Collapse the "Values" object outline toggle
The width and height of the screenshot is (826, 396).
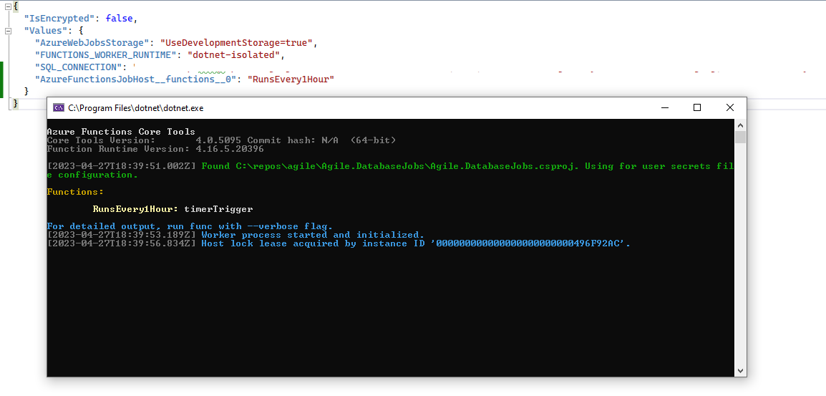[8, 31]
